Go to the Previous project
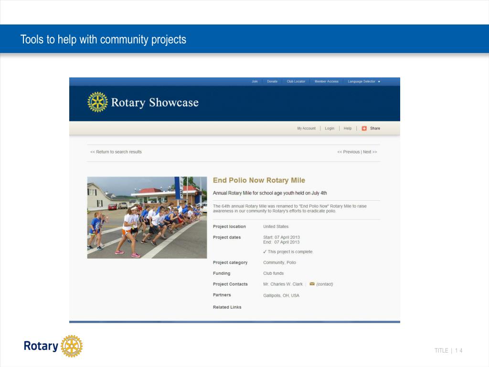Viewport: 489px width, 367px height. point(348,151)
